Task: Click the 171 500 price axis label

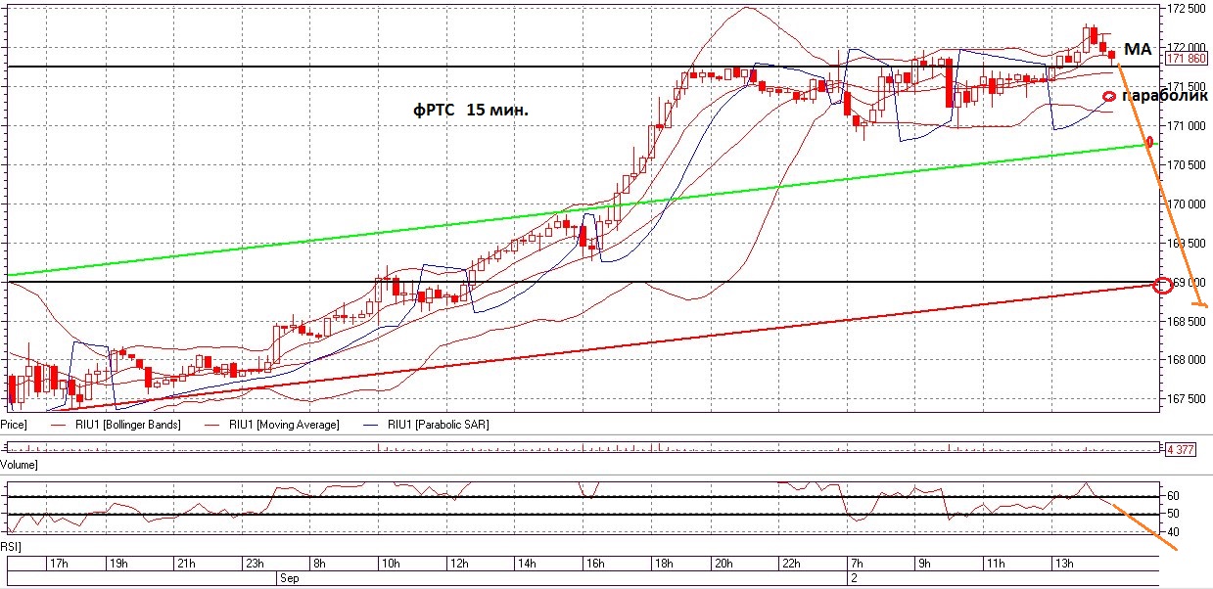Action: [1185, 87]
